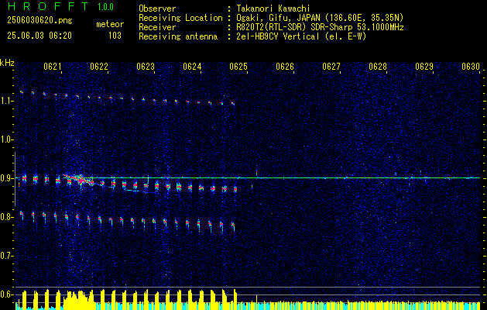Screen dimensions: 487x310
Task: Click the Receiving antenna label
Action: (x=178, y=36)
